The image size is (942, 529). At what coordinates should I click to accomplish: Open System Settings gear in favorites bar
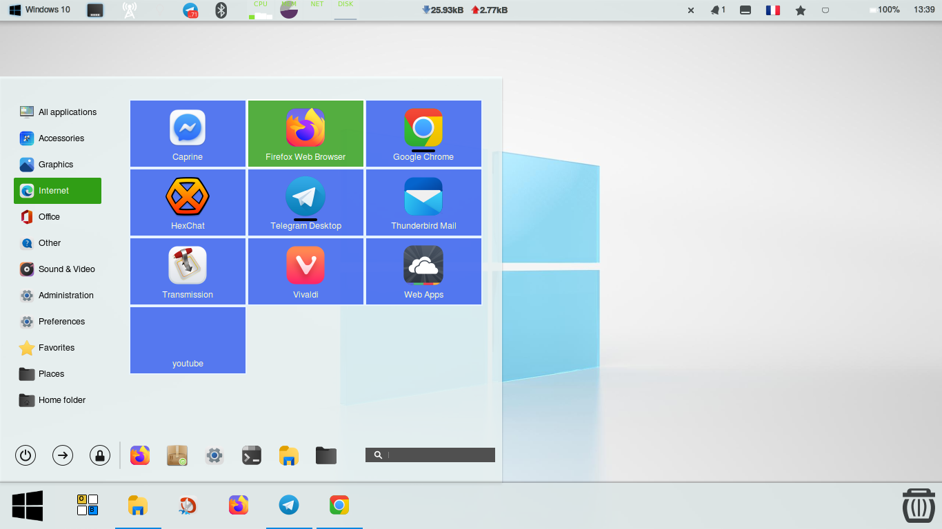214,455
